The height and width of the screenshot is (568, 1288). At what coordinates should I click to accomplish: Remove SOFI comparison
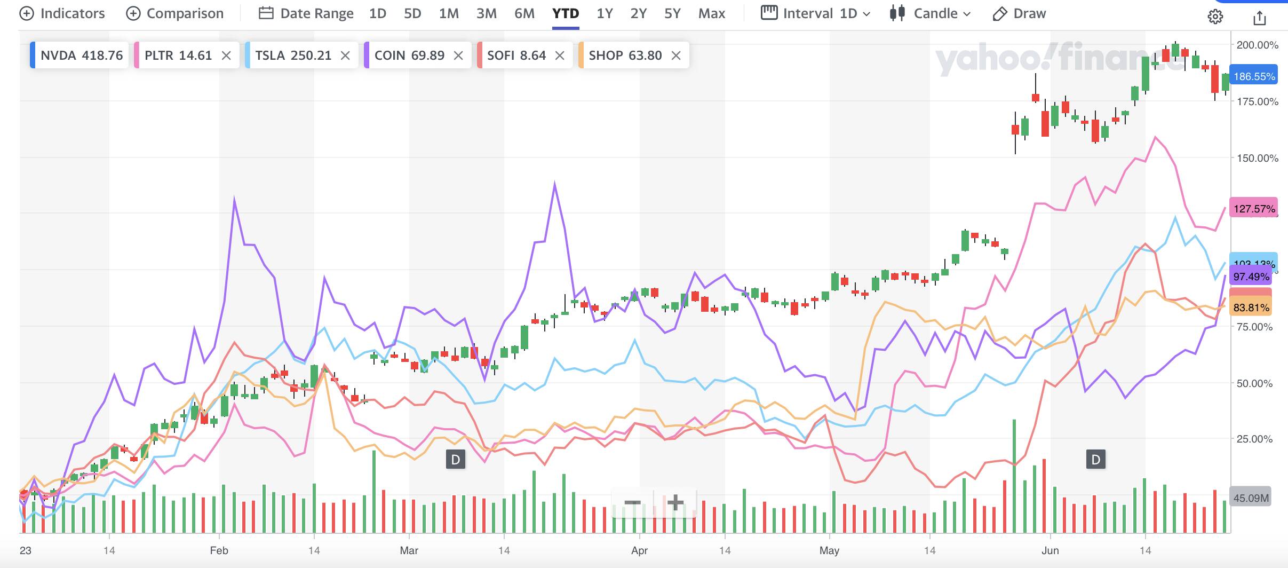coord(560,56)
